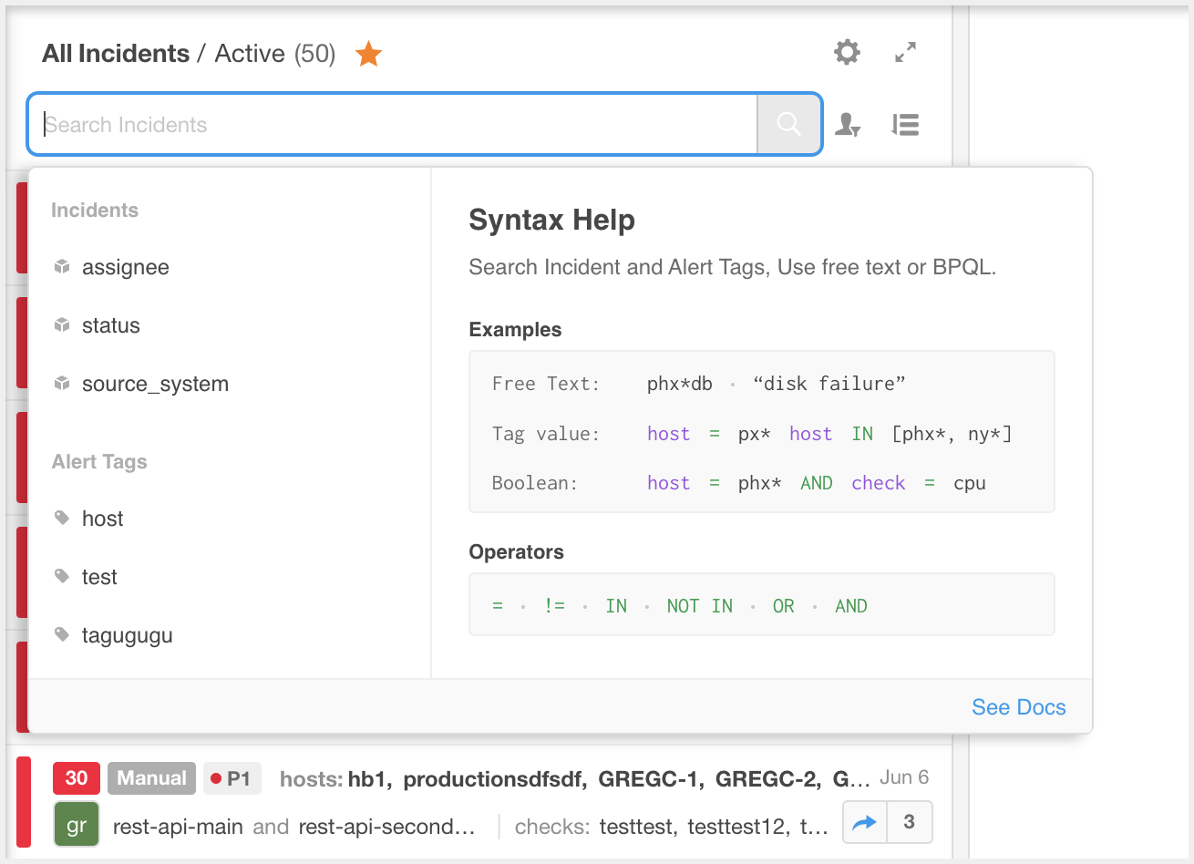This screenshot has height=864, width=1194.
Task: Select host under Alert Tags
Action: (x=102, y=518)
